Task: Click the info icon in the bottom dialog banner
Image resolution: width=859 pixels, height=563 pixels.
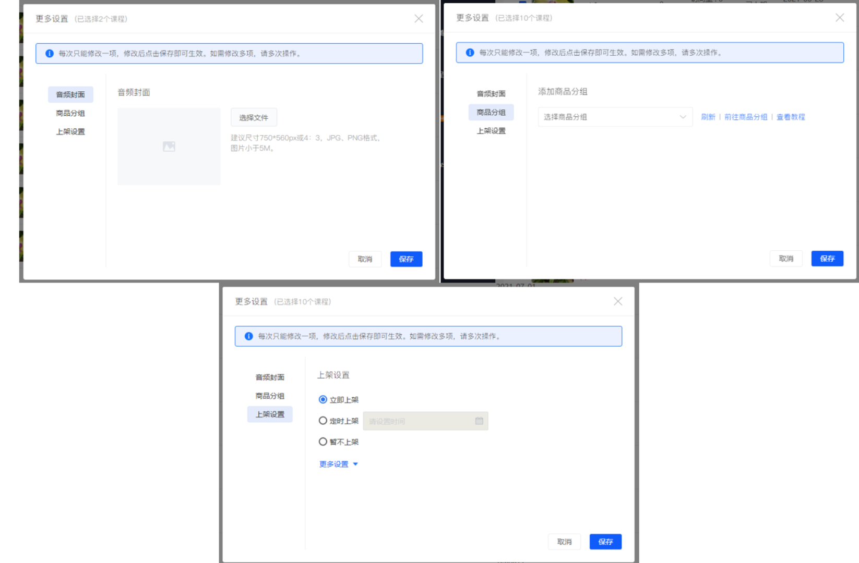Action: 249,336
